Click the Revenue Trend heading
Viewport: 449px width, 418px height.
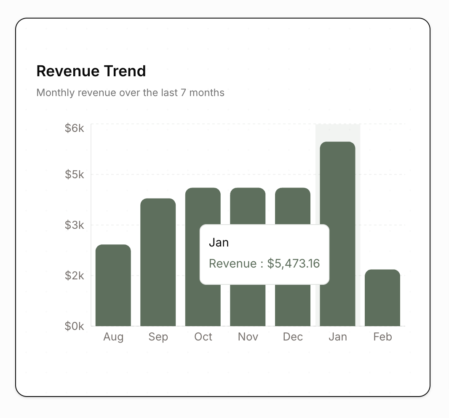[91, 71]
